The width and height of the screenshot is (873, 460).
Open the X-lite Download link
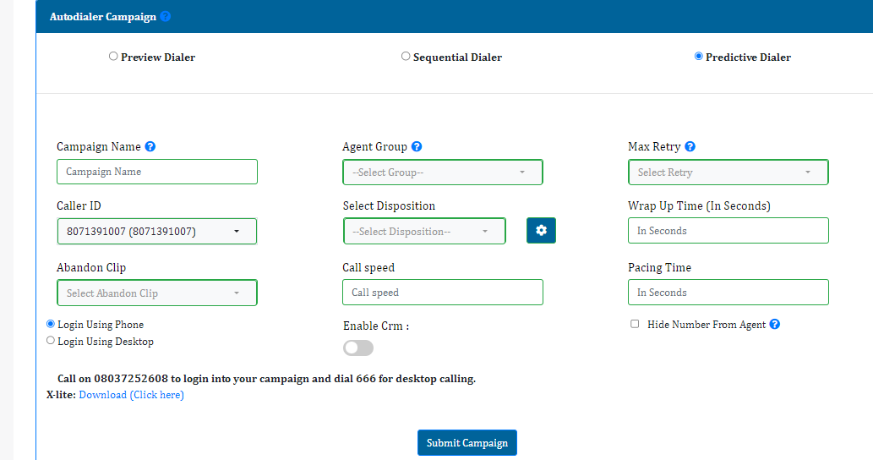[x=131, y=395]
